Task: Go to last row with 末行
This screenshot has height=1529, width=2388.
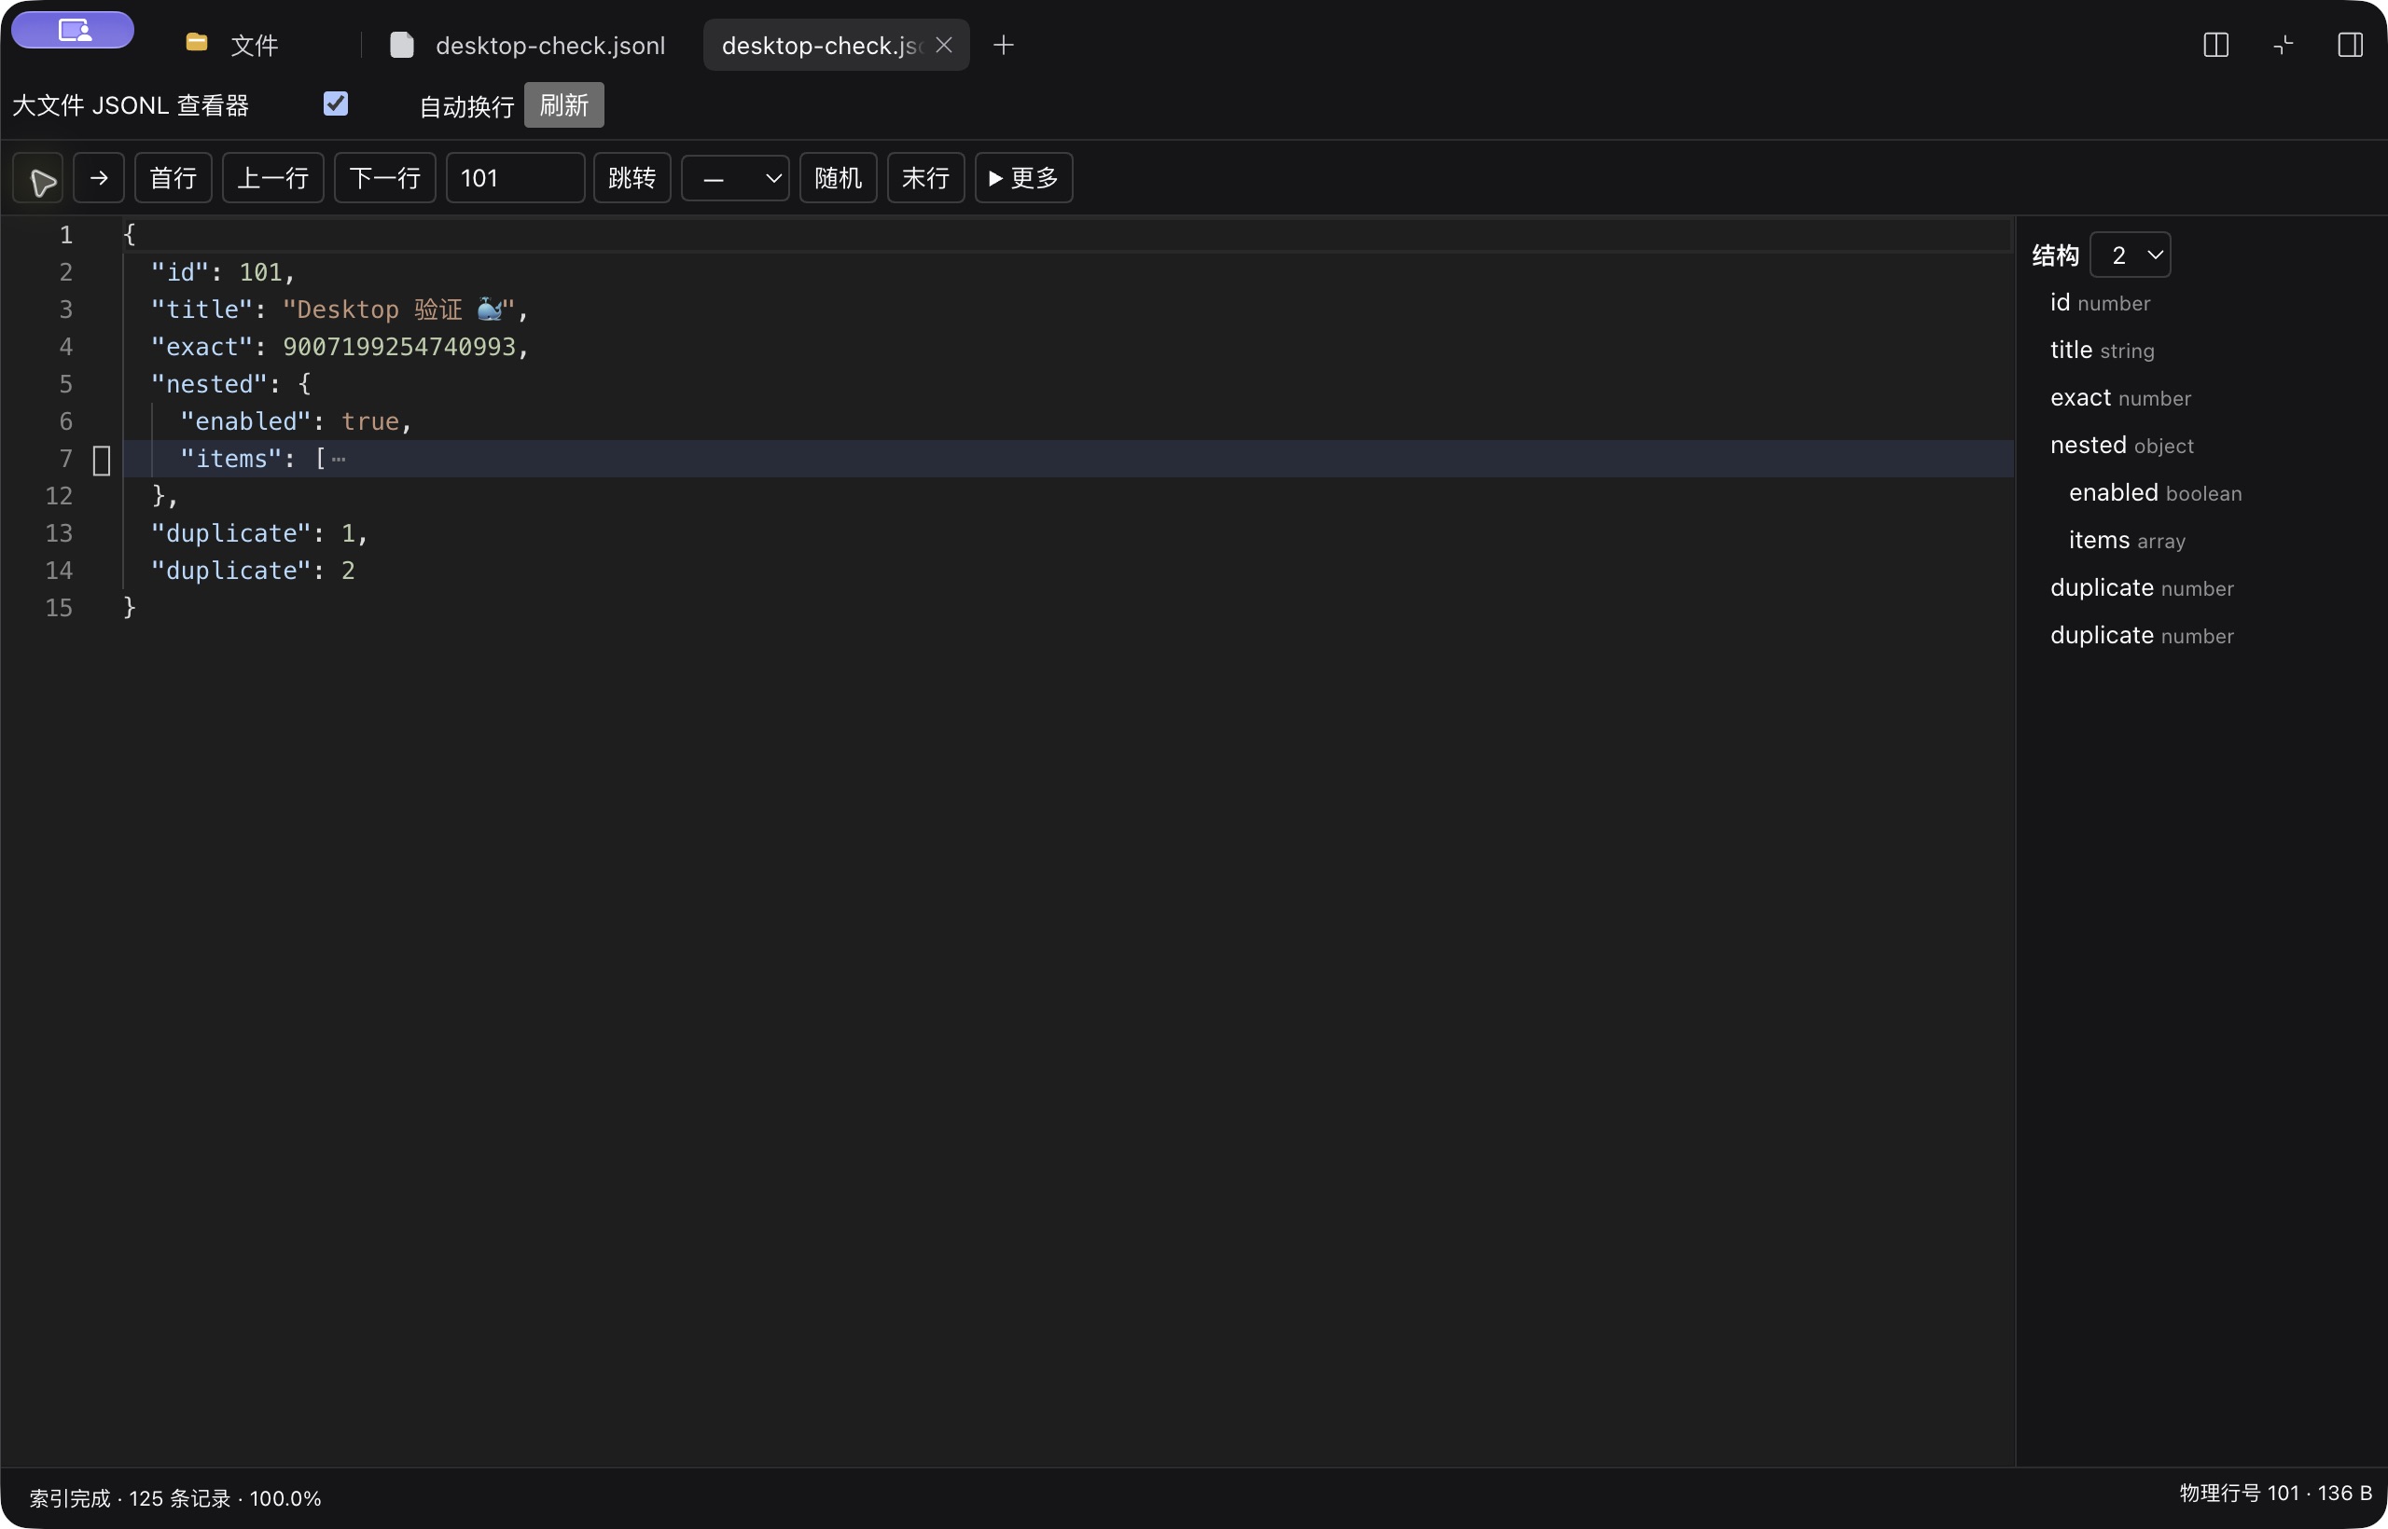Action: click(925, 178)
